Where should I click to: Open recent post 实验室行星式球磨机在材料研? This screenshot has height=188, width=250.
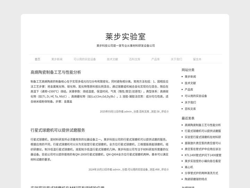tap(203, 137)
